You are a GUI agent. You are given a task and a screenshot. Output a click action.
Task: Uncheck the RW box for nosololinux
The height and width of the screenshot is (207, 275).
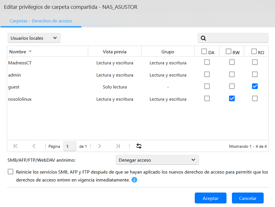coord(232,98)
